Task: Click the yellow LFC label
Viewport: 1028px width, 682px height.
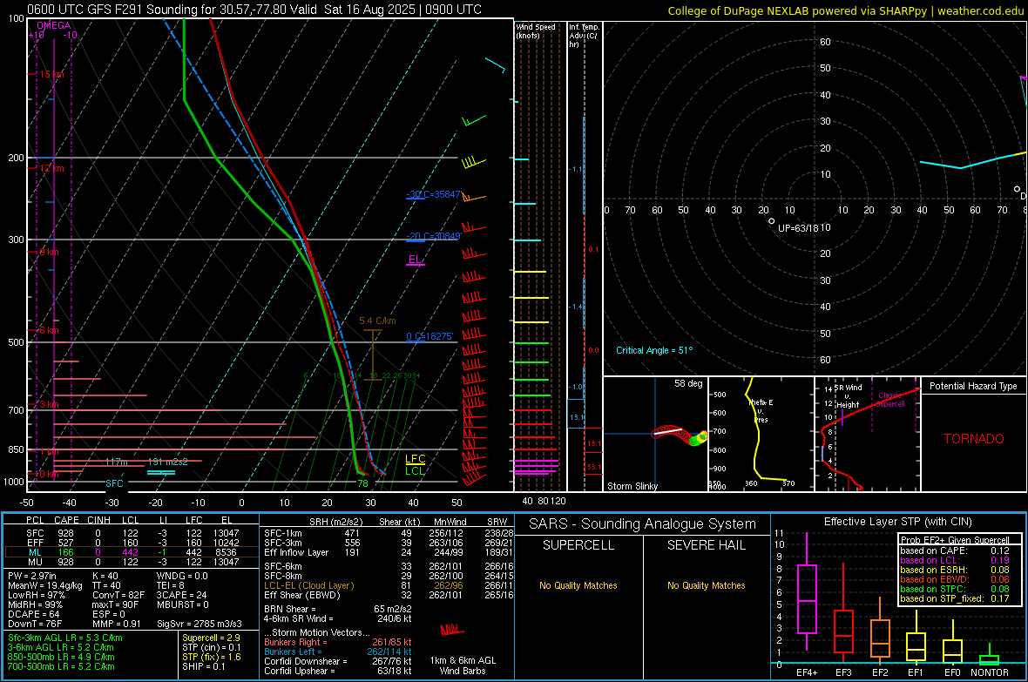Action: (415, 459)
